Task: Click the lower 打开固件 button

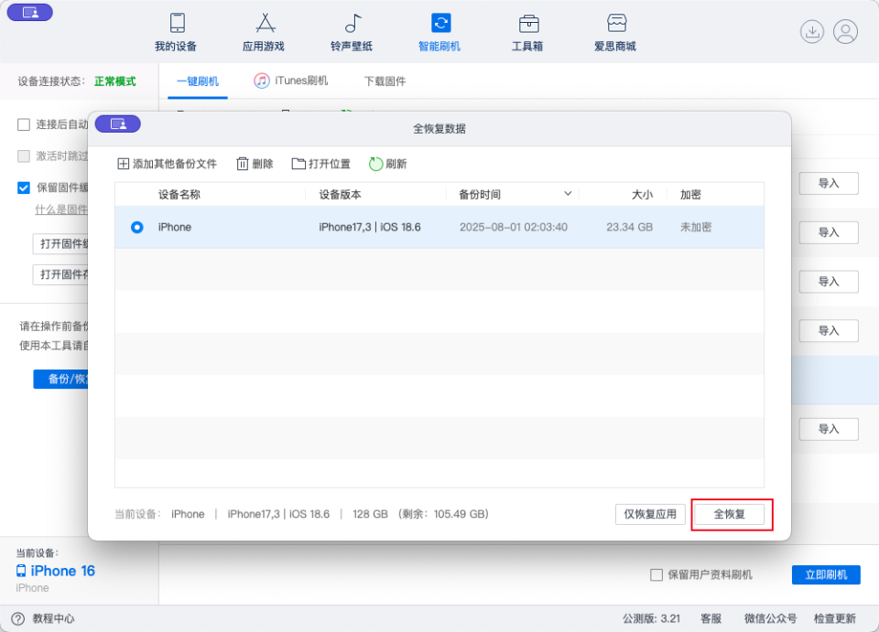Action: tap(60, 275)
